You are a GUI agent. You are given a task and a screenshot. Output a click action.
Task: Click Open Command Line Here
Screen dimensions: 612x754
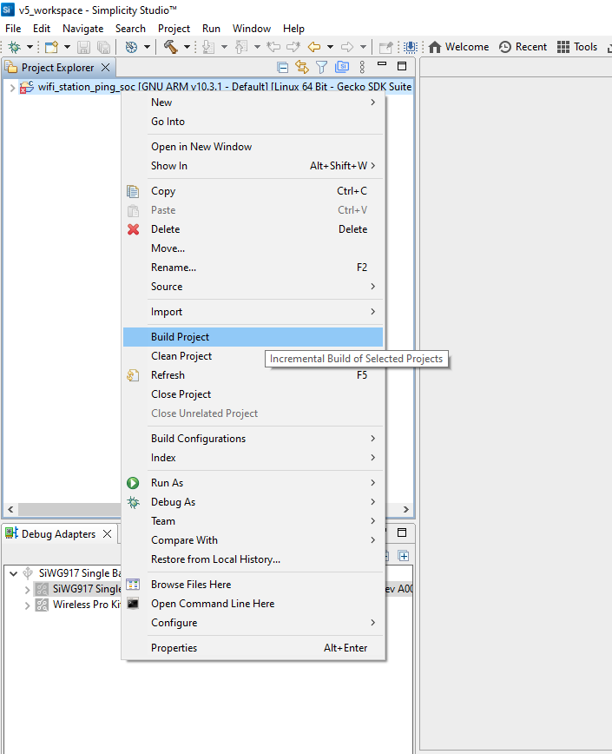213,604
